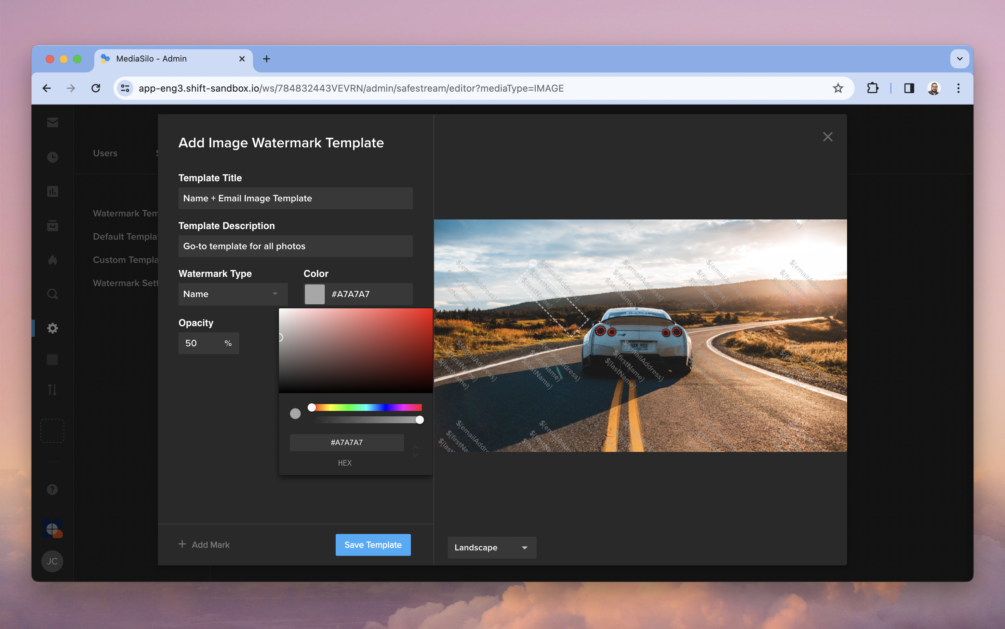This screenshot has height=629, width=1005.
Task: Select the MediaSilo - Admin browser tab
Action: (174, 59)
